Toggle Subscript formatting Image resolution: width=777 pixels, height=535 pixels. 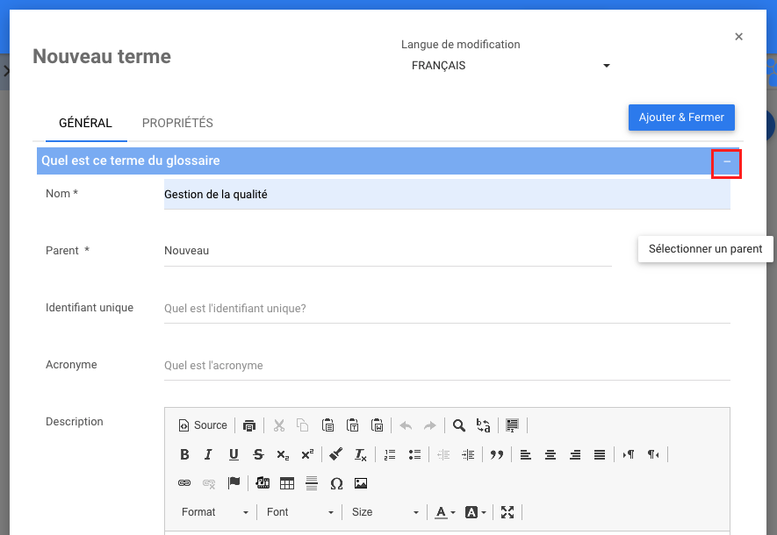283,454
